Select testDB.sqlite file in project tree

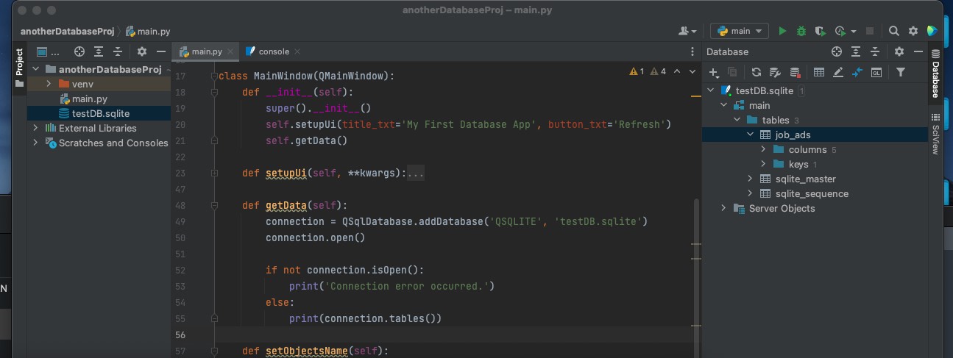click(102, 113)
